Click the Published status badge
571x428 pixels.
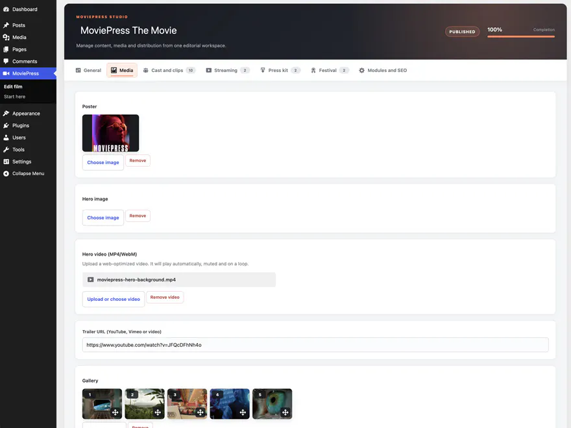[x=462, y=32]
